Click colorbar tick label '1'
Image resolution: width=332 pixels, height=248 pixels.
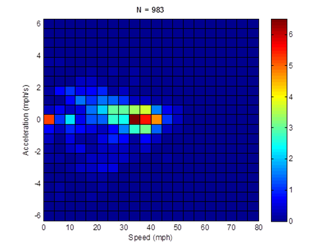tap(290, 190)
